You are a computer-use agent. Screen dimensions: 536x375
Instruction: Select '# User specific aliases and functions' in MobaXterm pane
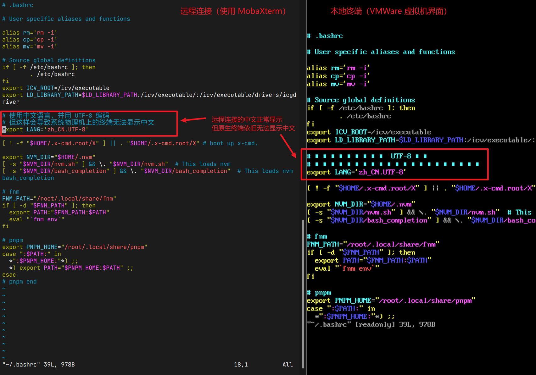66,19
